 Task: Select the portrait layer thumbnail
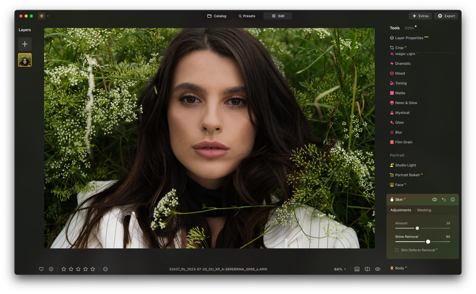coord(25,60)
